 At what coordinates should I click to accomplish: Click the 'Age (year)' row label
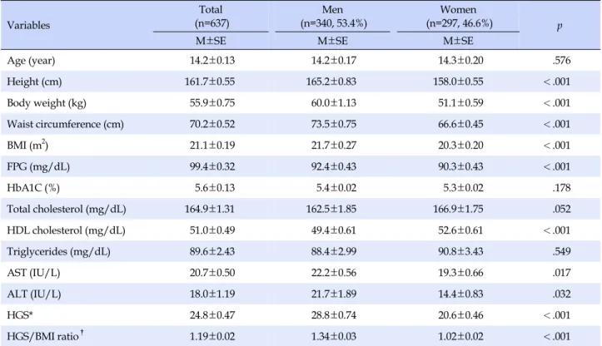(31, 61)
